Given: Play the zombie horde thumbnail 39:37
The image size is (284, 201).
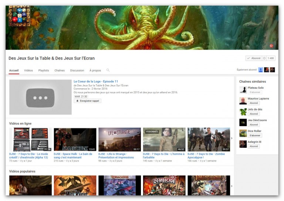Looking at the screenshot, I should 209,140.
